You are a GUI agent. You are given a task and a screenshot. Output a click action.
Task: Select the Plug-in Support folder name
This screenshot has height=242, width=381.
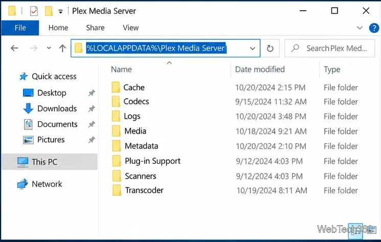[x=152, y=161]
